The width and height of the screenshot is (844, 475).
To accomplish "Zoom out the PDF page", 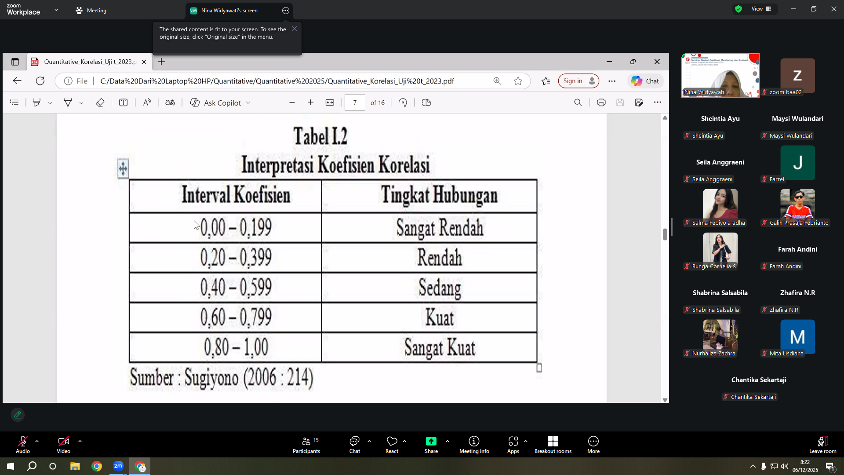I will click(292, 102).
